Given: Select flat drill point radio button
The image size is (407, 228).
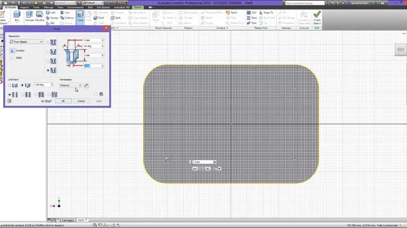Looking at the screenshot, I should 10,85.
